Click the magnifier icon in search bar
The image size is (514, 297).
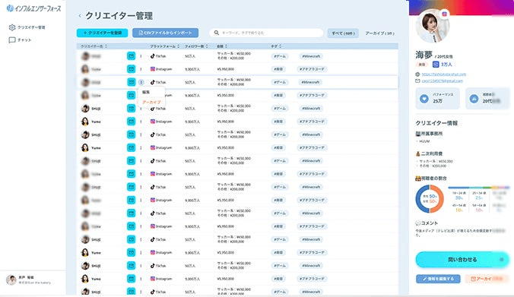point(217,33)
